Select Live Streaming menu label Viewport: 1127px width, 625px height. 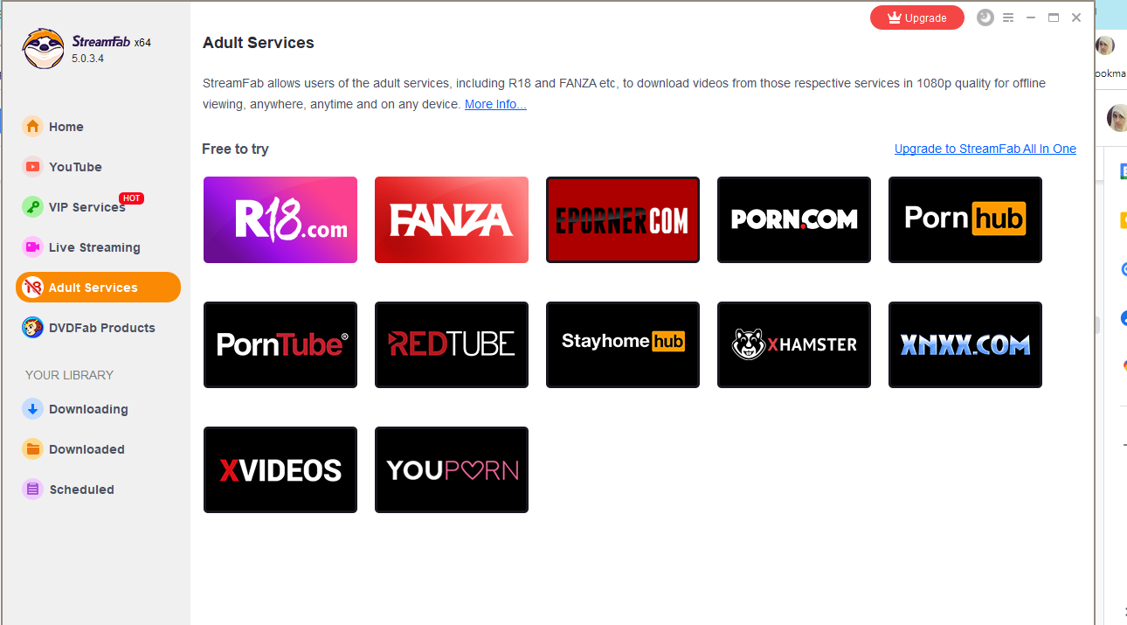coord(94,247)
